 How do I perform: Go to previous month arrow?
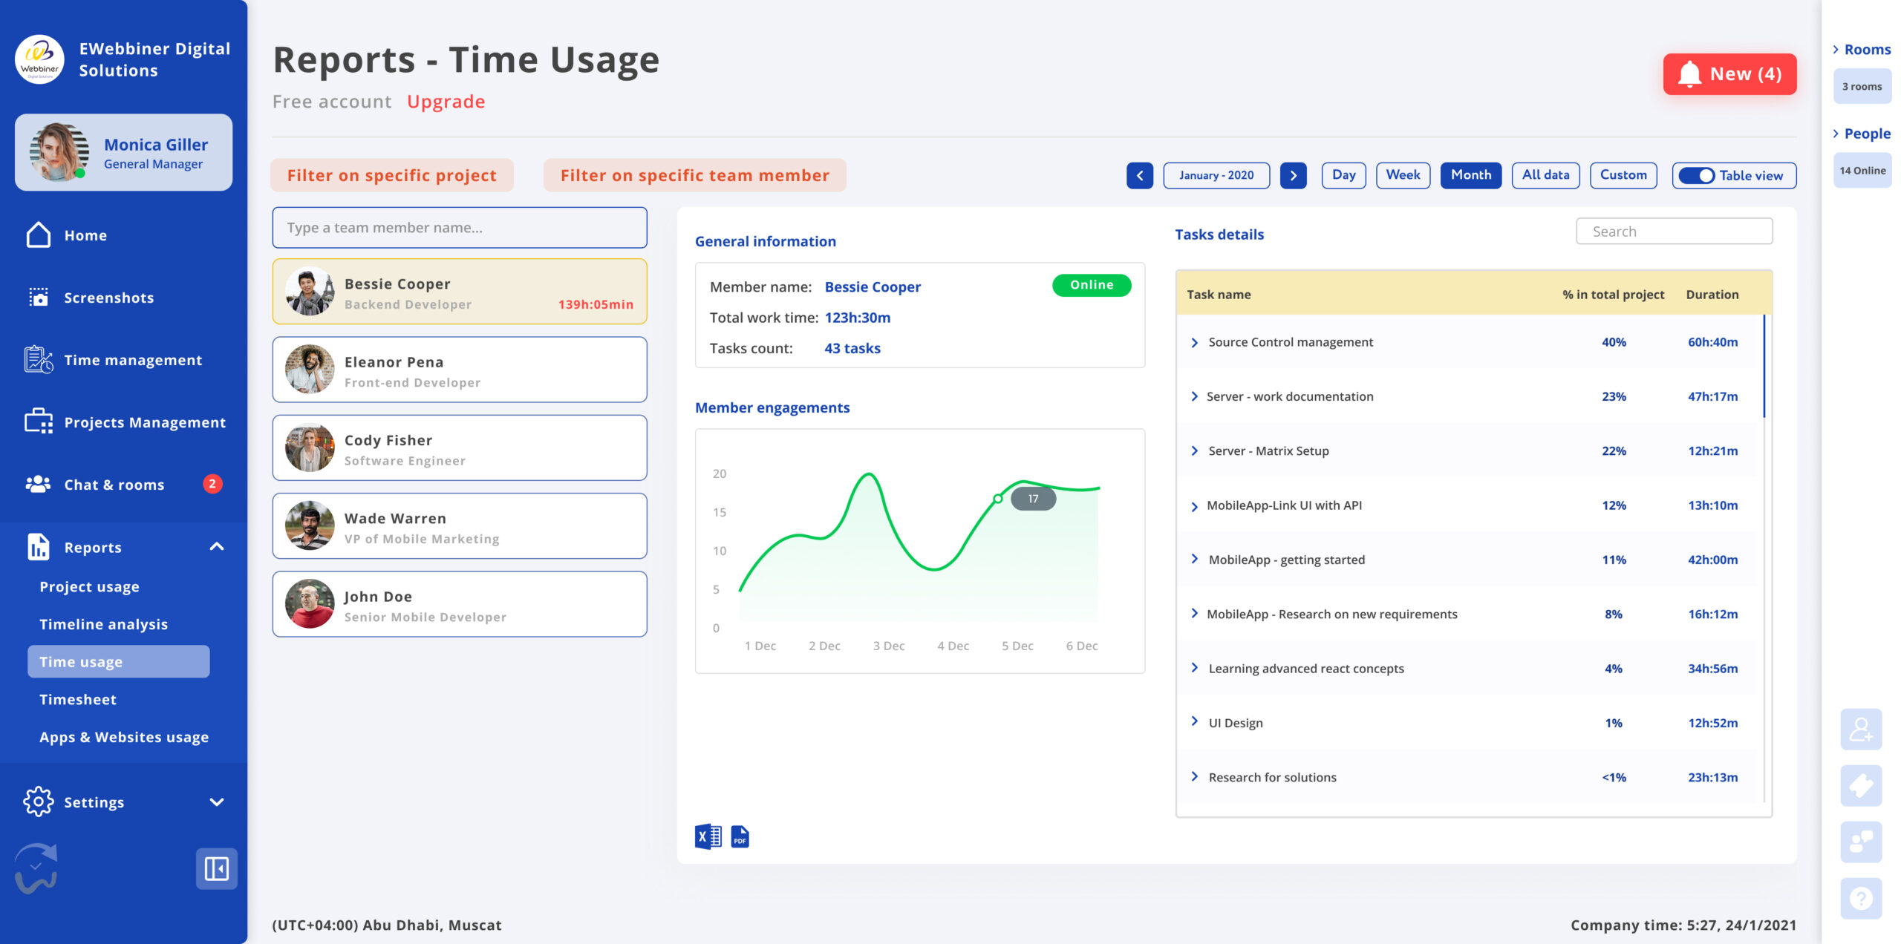point(1139,176)
